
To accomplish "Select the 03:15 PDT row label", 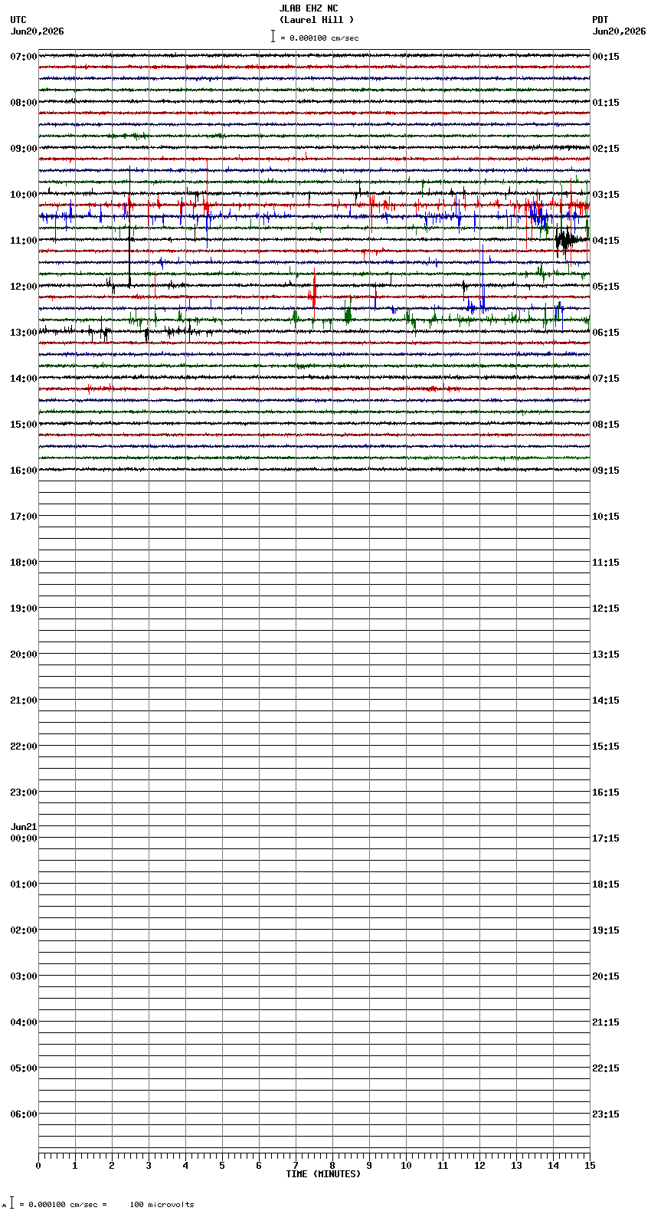I will [606, 195].
